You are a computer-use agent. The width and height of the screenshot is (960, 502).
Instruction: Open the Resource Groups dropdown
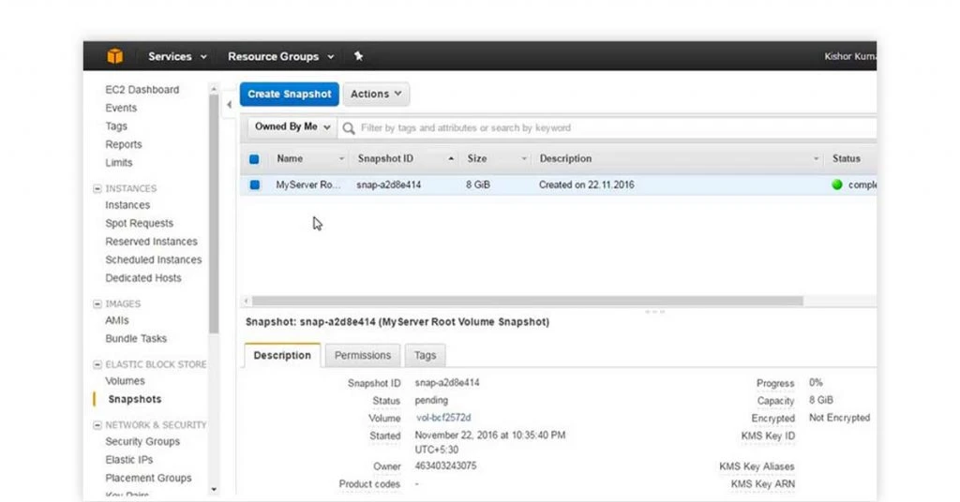[280, 56]
